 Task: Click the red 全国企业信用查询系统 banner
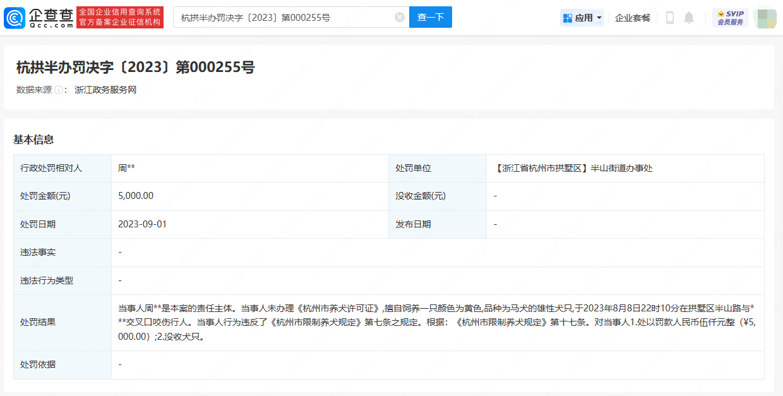coord(120,17)
